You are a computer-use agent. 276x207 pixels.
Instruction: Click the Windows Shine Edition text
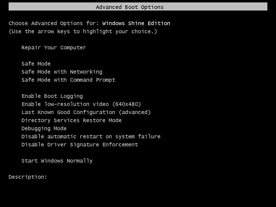coord(136,23)
